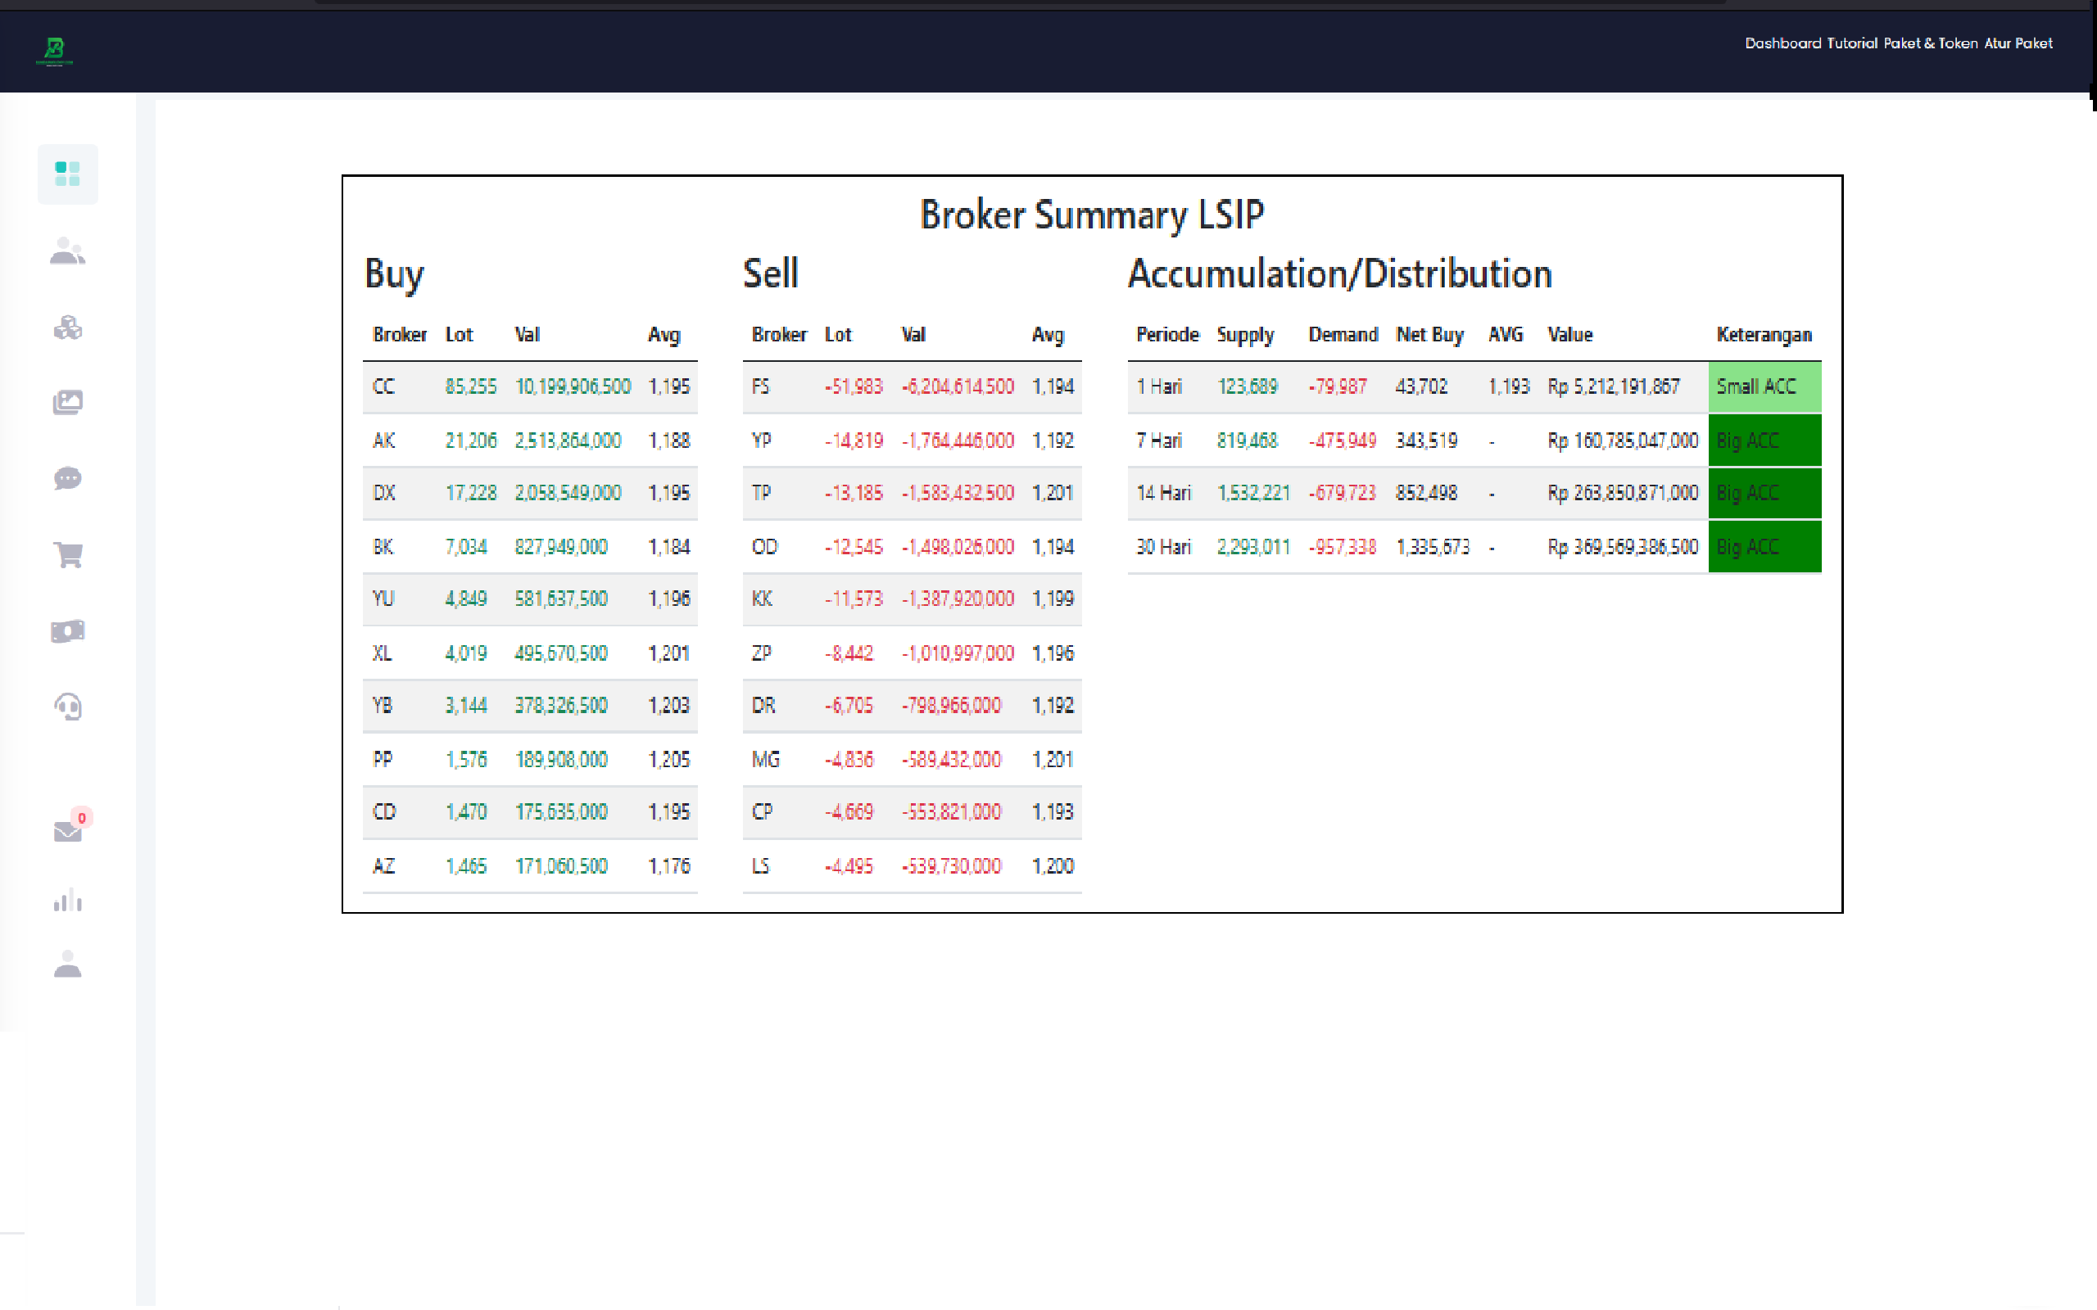The height and width of the screenshot is (1310, 2097).
Task: Open Paket & Token navigation link
Action: click(1930, 43)
